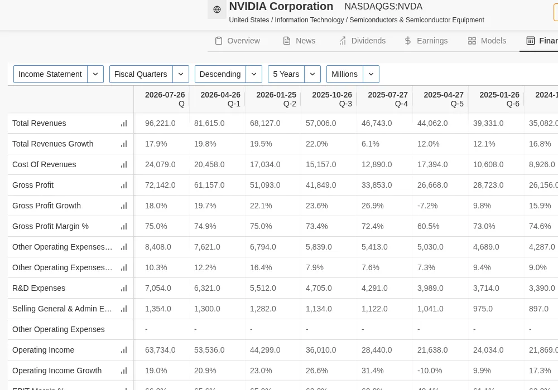Click the Models grid icon
This screenshot has width=558, height=390.
point(472,41)
